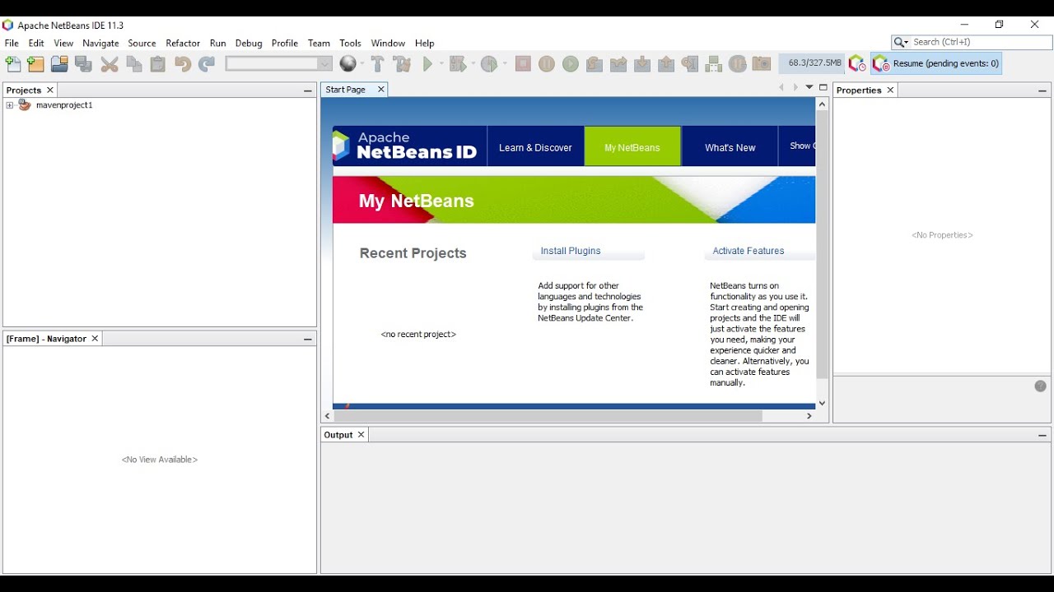Click the memory usage 68.3/327.5MB indicator

(x=811, y=63)
